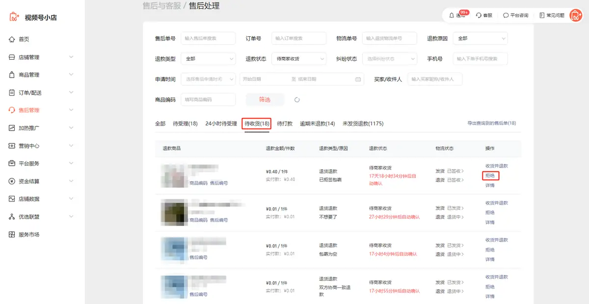The image size is (589, 304).
Task: Click text 17小时4分钟后自动确认
Action: pos(393,254)
